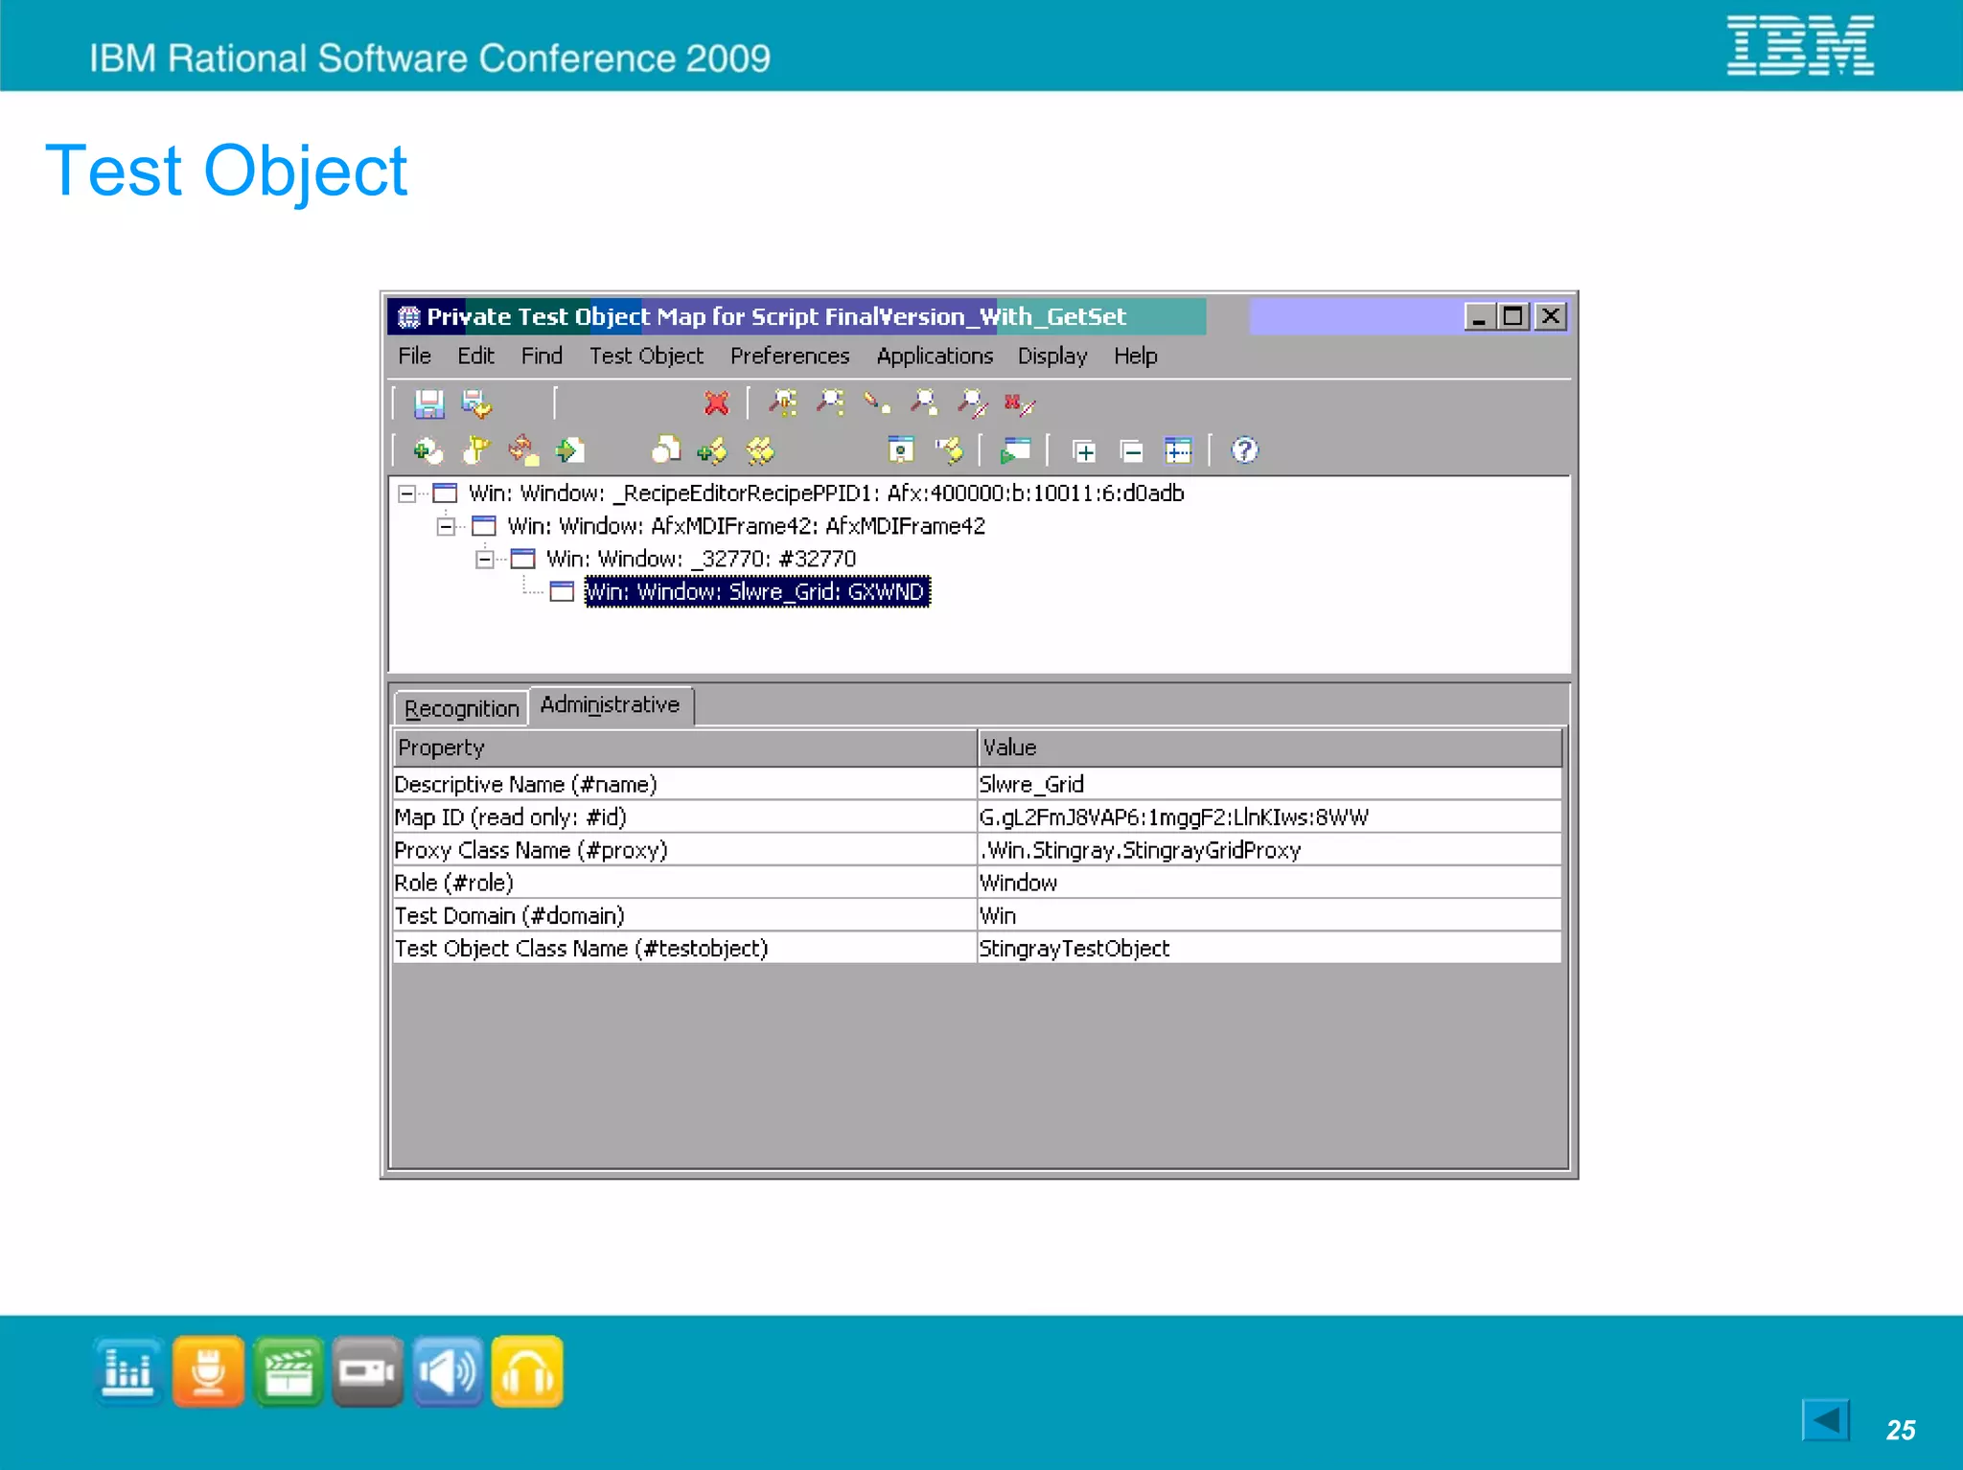Switch to the Recognition tab
This screenshot has height=1470, width=1963.
[461, 709]
